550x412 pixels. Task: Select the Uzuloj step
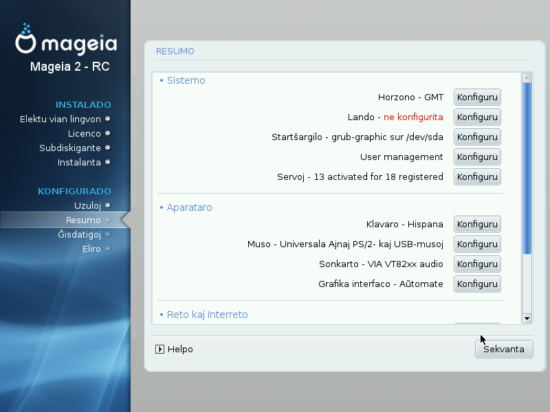click(88, 205)
